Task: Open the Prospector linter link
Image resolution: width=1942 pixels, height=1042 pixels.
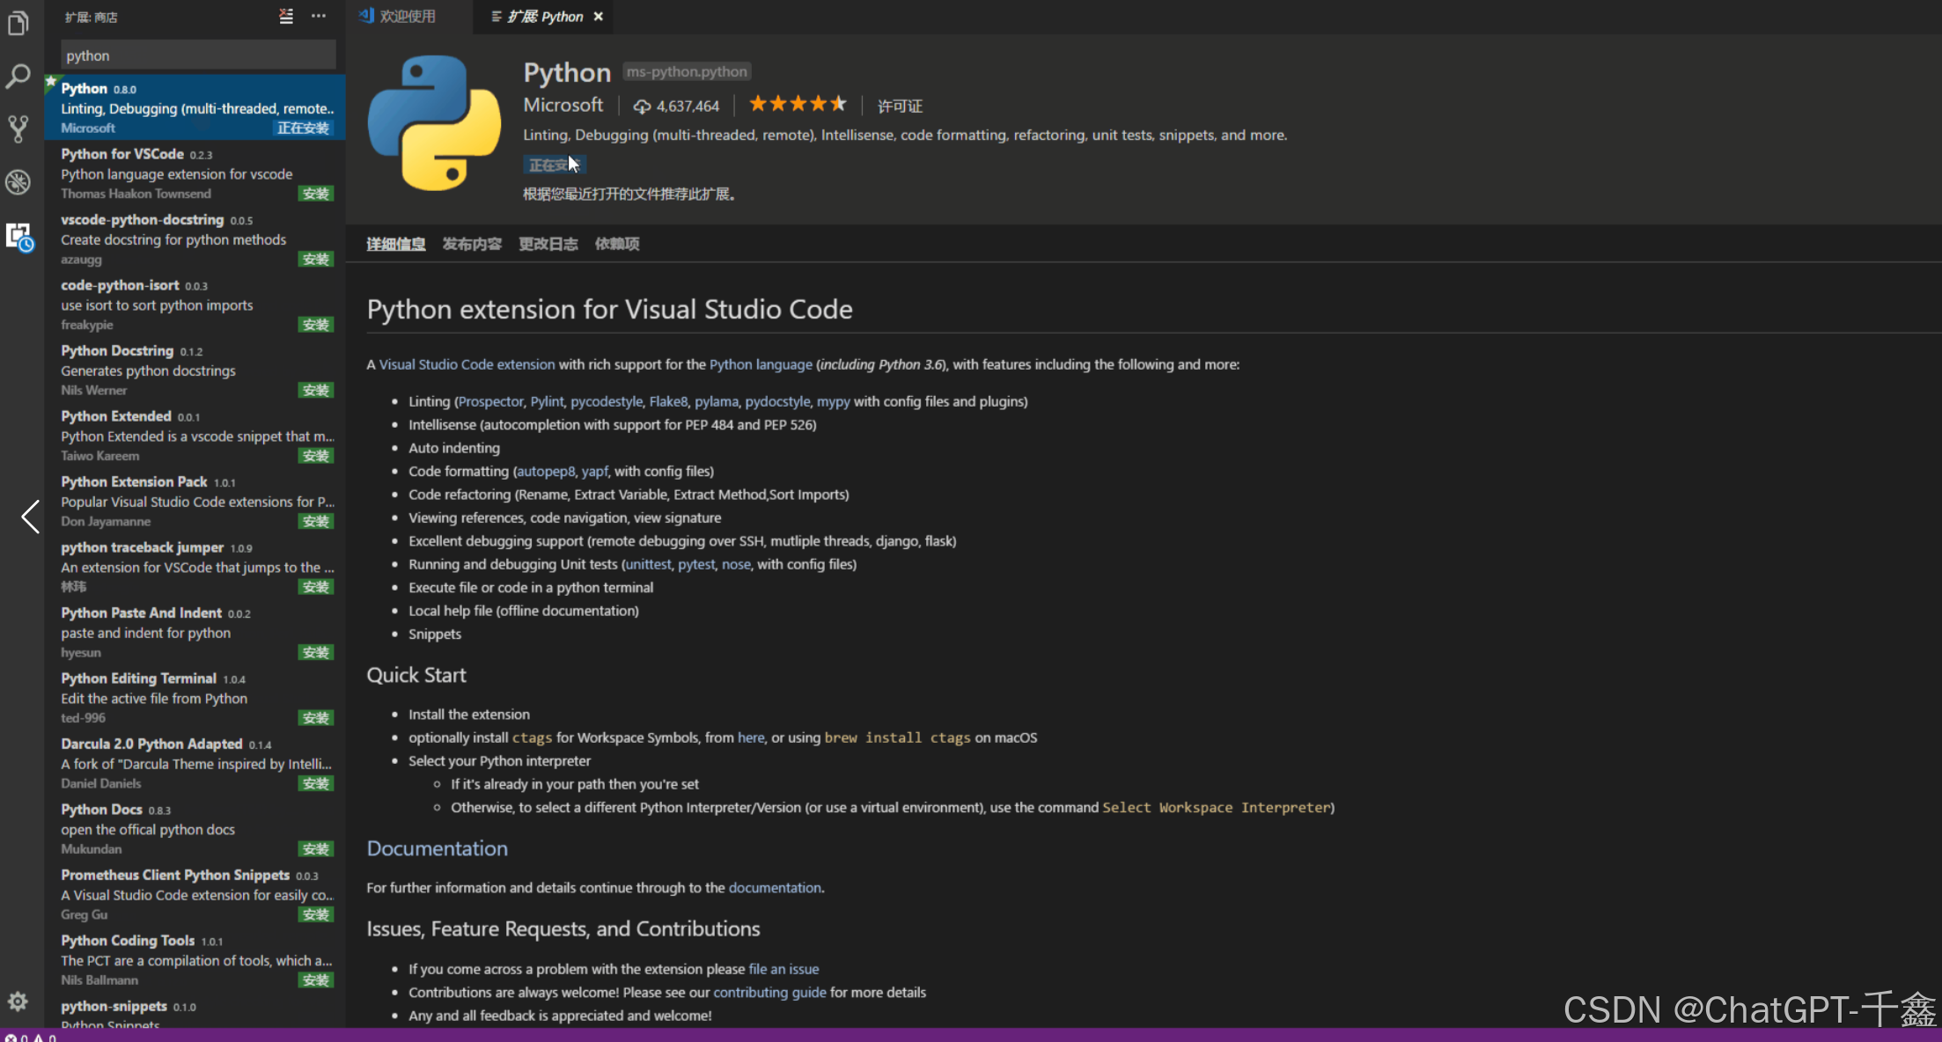Action: tap(490, 401)
